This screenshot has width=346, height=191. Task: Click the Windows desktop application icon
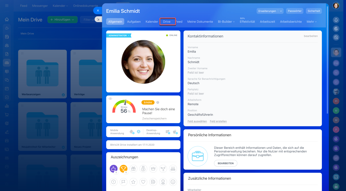point(168,132)
